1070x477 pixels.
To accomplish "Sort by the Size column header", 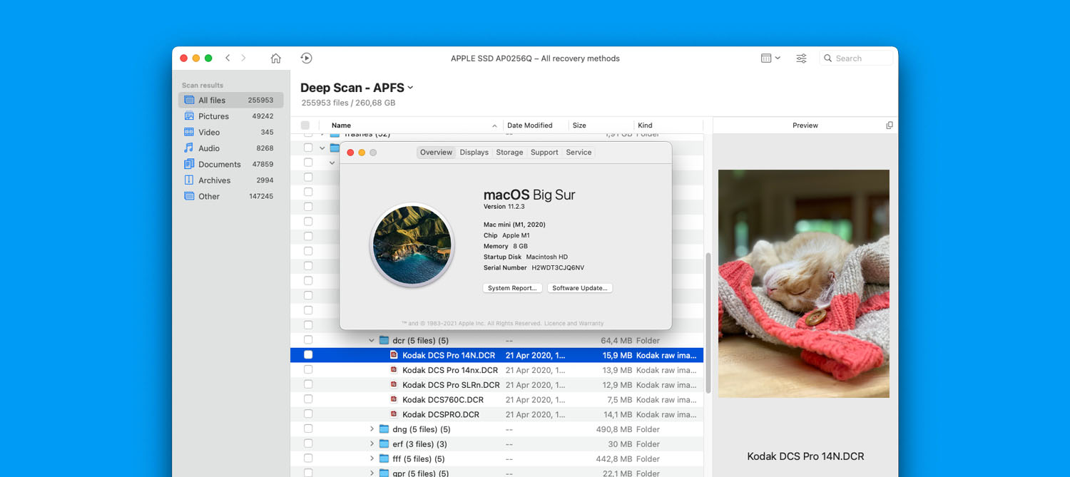I will click(579, 125).
